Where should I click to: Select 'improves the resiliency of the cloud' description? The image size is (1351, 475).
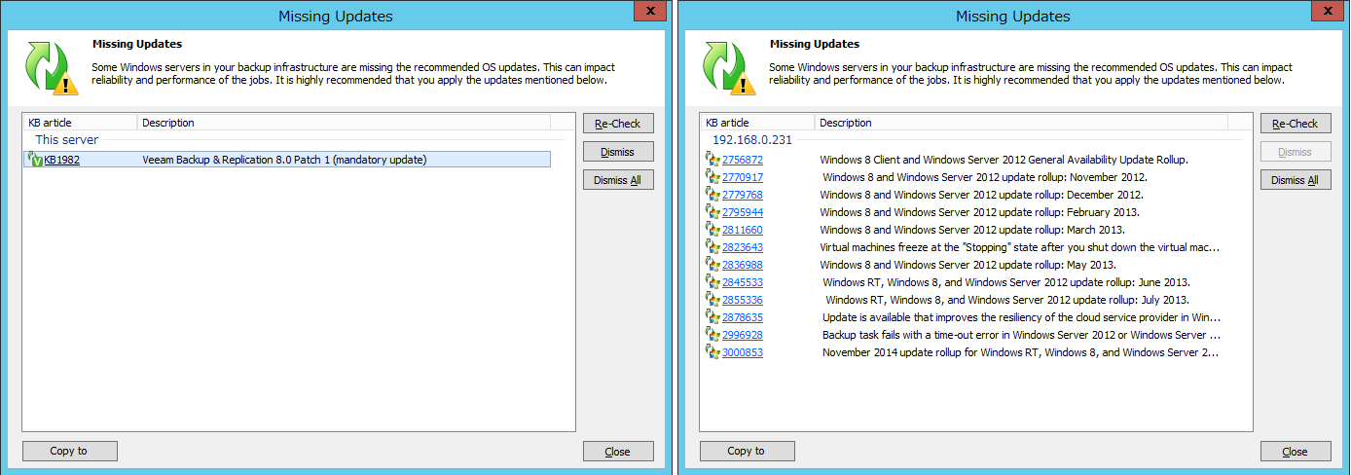click(1022, 317)
